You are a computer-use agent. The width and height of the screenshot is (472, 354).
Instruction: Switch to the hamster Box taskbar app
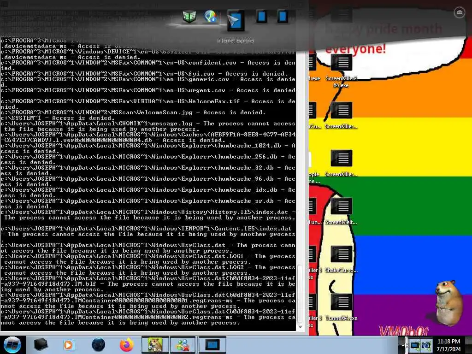point(155,345)
